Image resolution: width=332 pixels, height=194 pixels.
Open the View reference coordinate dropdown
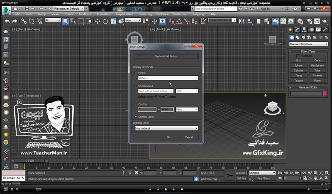click(133, 20)
